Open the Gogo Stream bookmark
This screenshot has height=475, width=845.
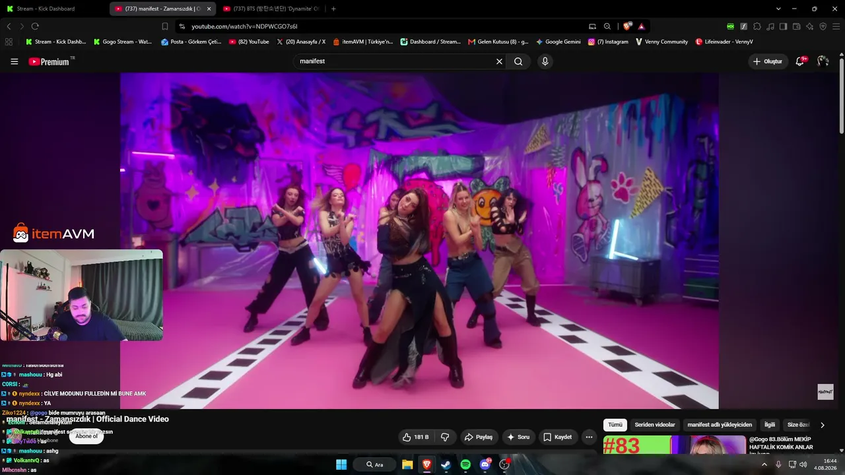pyautogui.click(x=123, y=42)
